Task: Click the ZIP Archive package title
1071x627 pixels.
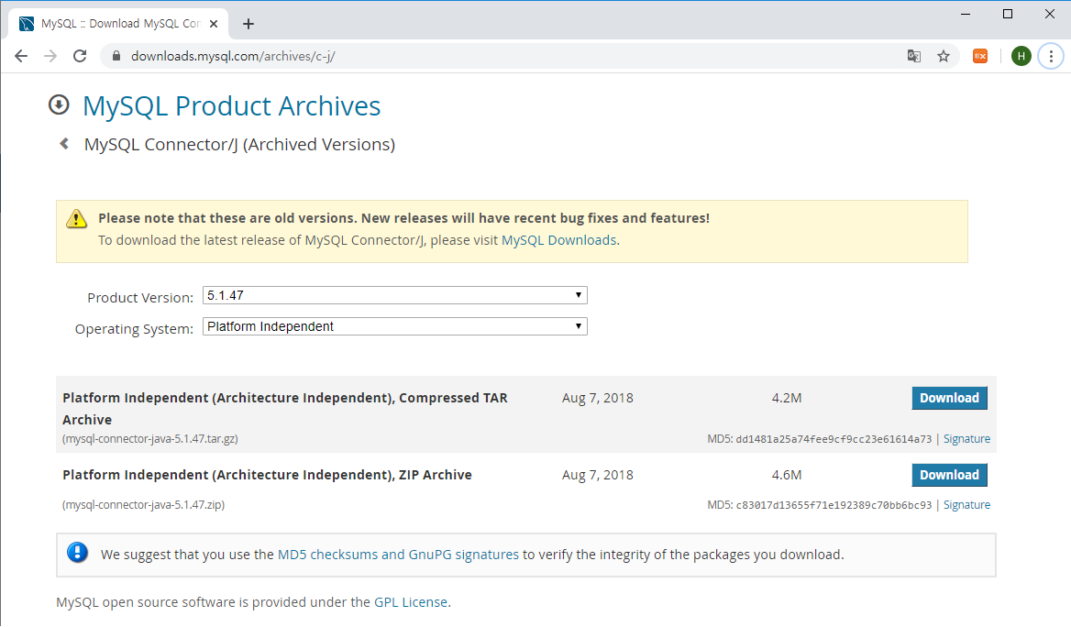Action: pos(267,476)
